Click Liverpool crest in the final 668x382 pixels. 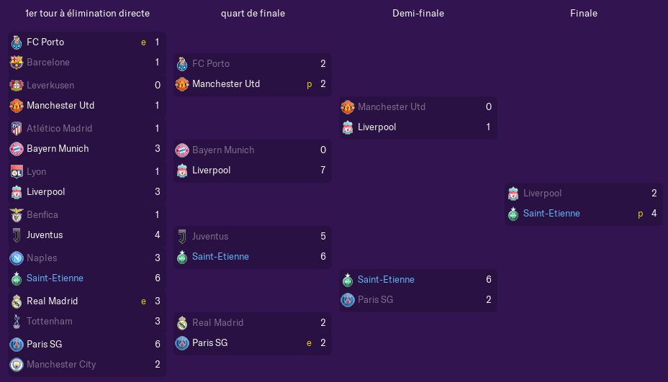(513, 194)
